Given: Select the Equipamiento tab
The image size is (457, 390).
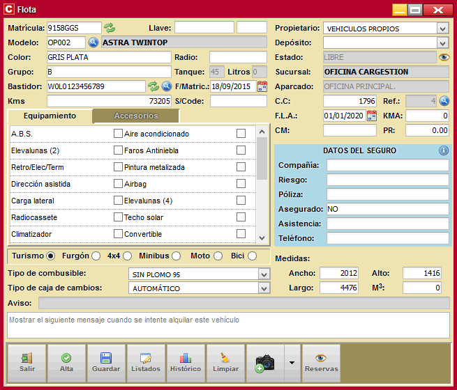Looking at the screenshot, I should [x=50, y=116].
